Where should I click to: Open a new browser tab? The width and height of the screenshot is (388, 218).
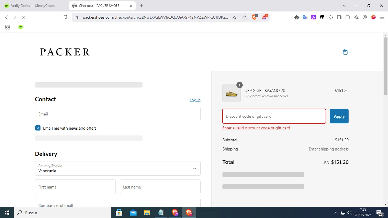click(141, 6)
